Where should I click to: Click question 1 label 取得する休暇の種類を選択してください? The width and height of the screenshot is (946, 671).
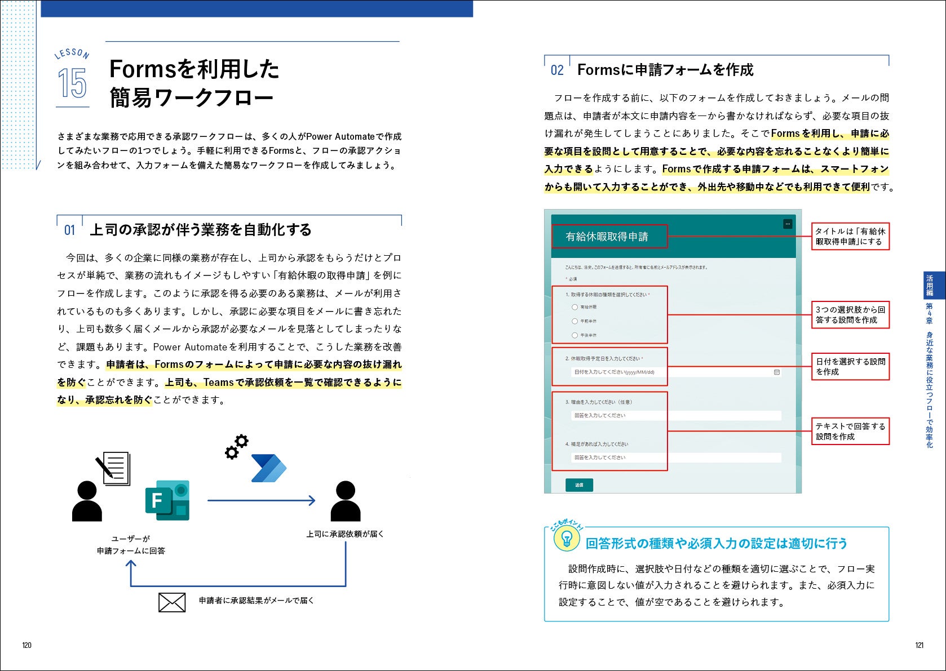[608, 295]
